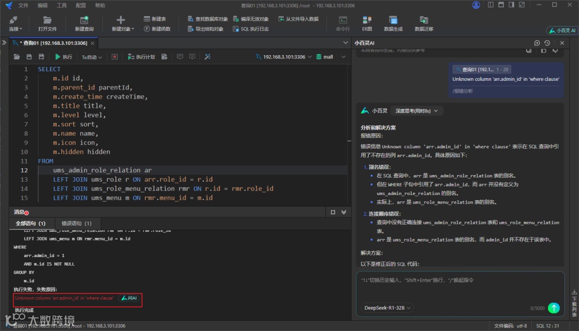This screenshot has width=579, height=331.
Task: Open the 192.168.3.101:3306 connection dropdown
Action: coord(284,57)
